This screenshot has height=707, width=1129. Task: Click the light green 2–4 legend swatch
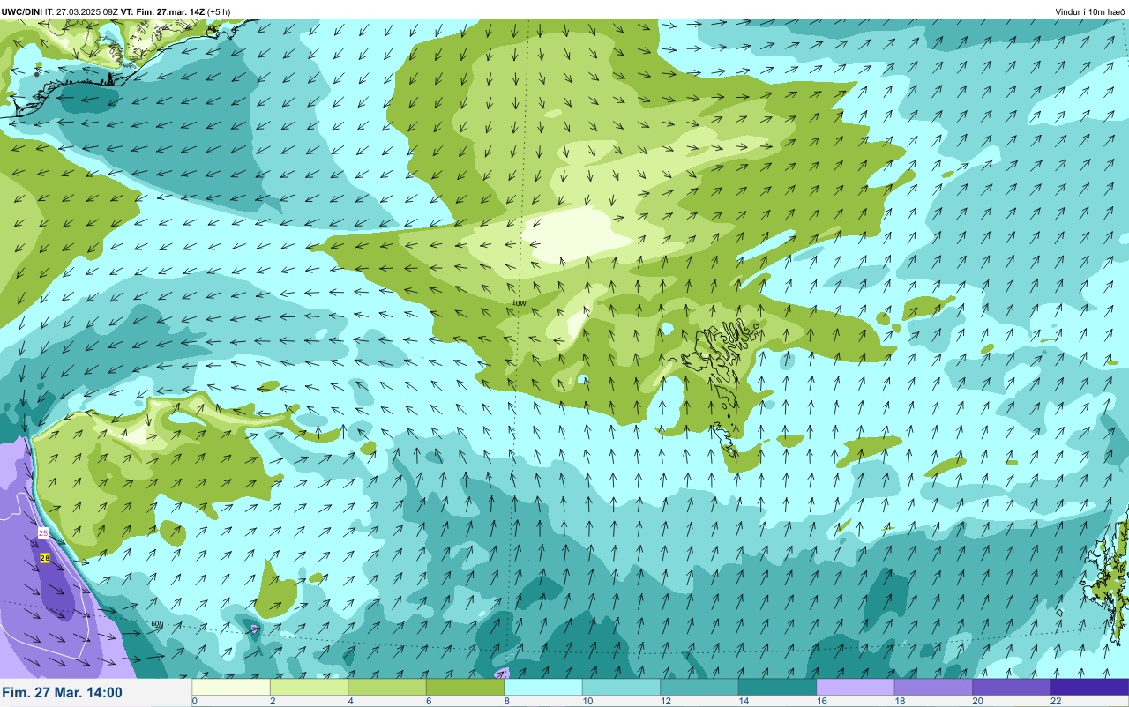(x=309, y=687)
